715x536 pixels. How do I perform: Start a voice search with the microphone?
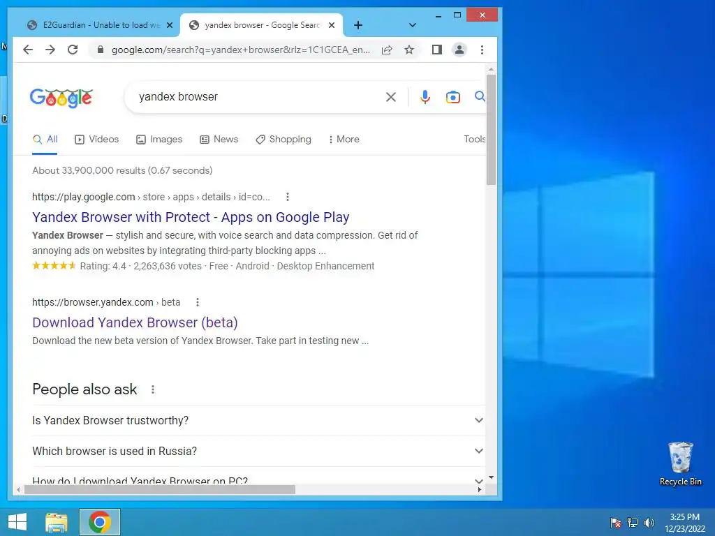tap(425, 96)
